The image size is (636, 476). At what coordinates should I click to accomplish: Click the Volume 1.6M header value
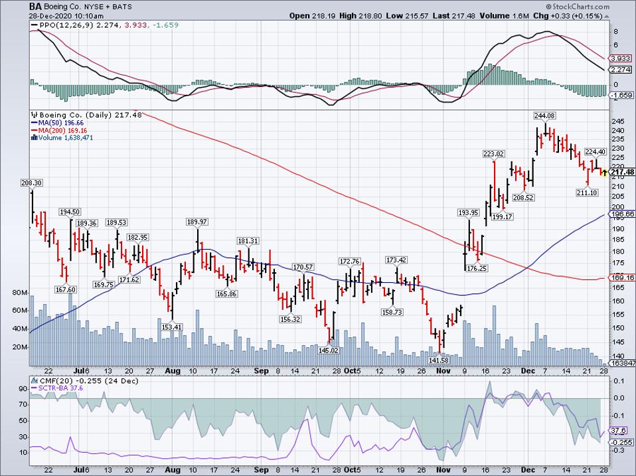(x=505, y=16)
